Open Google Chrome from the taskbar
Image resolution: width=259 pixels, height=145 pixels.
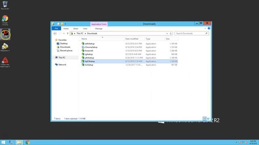[x=28, y=142]
